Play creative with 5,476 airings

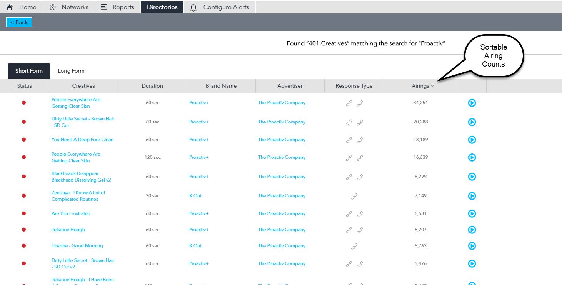472,263
